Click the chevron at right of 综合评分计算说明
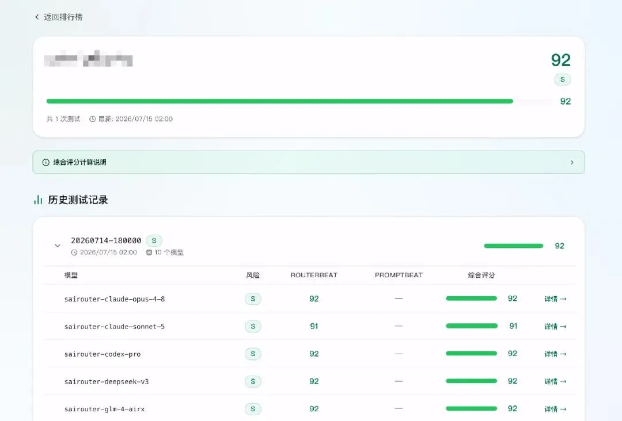The height and width of the screenshot is (421, 622). click(572, 162)
